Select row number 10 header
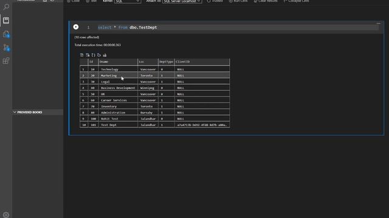 pyautogui.click(x=84, y=125)
